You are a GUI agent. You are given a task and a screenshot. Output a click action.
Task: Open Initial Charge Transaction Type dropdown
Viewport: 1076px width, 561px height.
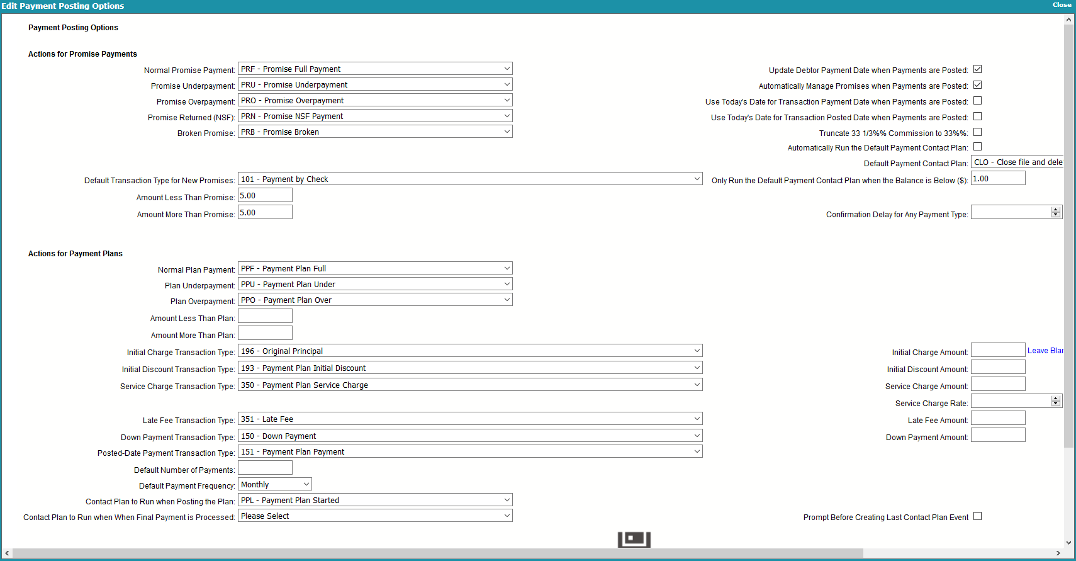(470, 351)
